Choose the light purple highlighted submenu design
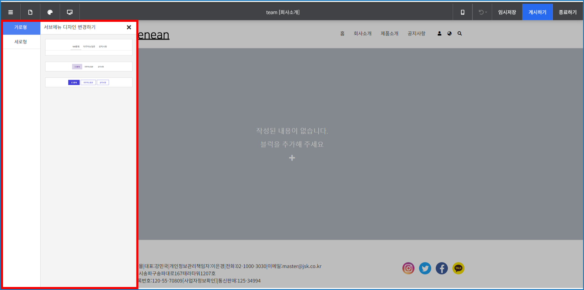Viewport: 584px width, 290px height. pos(89,67)
